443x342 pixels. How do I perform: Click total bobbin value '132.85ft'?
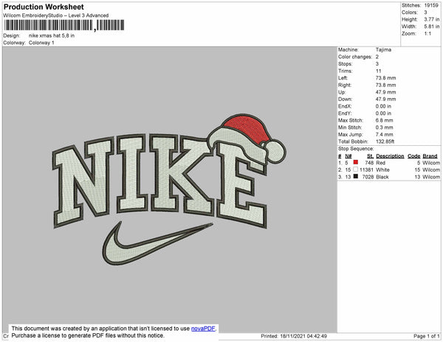[385, 142]
